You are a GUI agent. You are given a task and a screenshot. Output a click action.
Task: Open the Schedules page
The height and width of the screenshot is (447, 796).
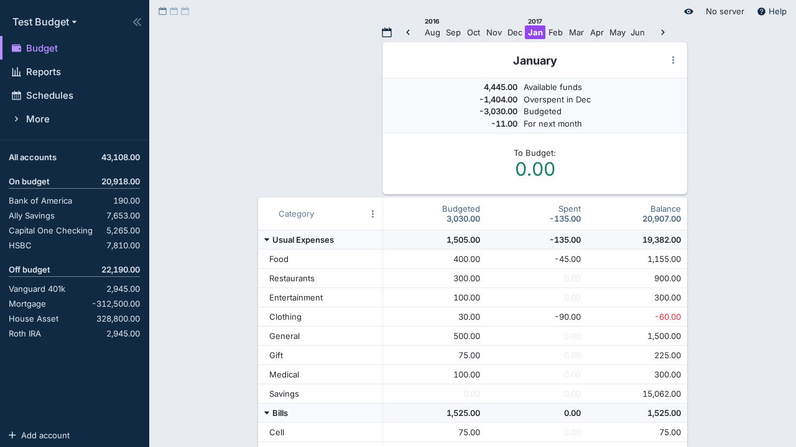point(49,96)
